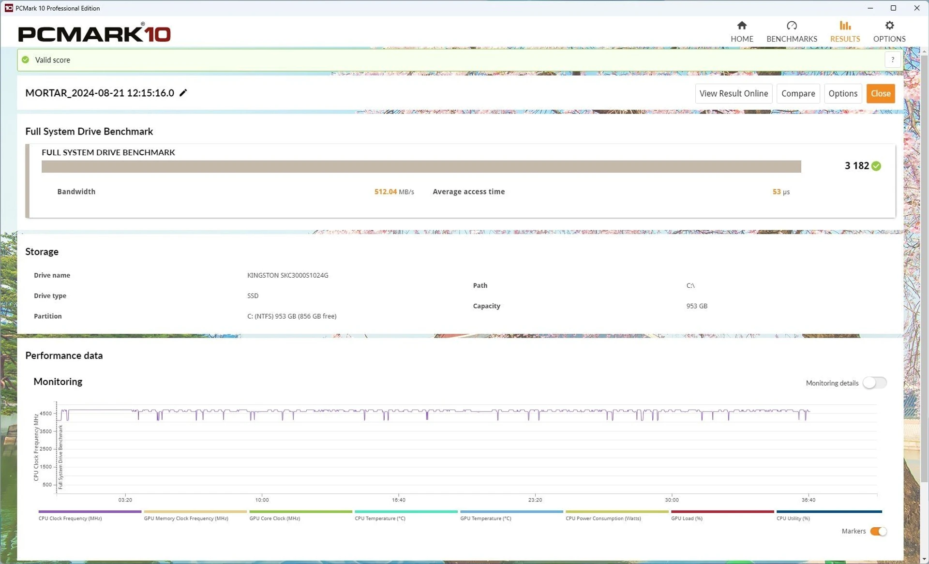Click the 30:00 time axis label

(x=672, y=500)
